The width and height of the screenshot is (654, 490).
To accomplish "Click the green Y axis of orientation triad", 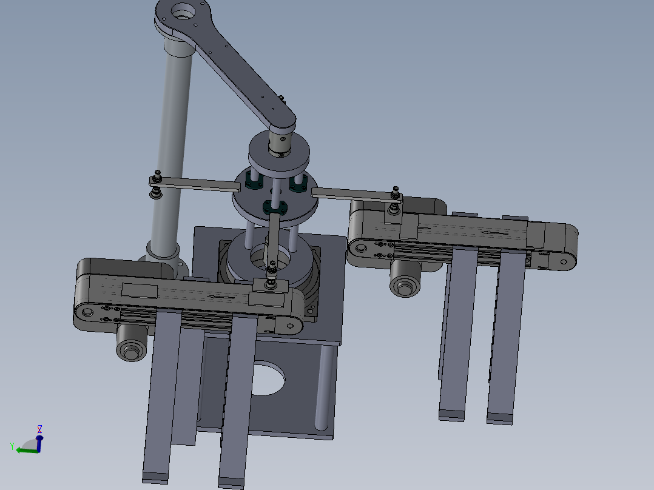I will point(26,451).
